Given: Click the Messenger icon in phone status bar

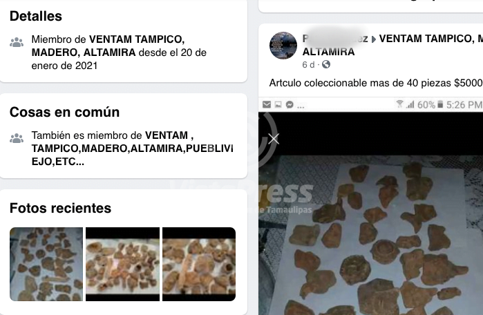Looking at the screenshot, I should coord(290,105).
